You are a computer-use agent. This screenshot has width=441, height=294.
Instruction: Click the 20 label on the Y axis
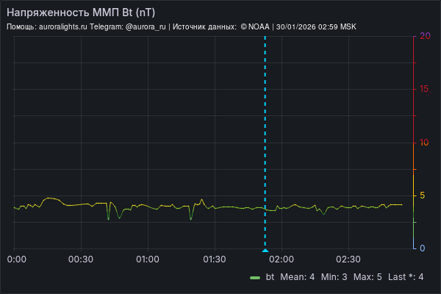pos(424,35)
